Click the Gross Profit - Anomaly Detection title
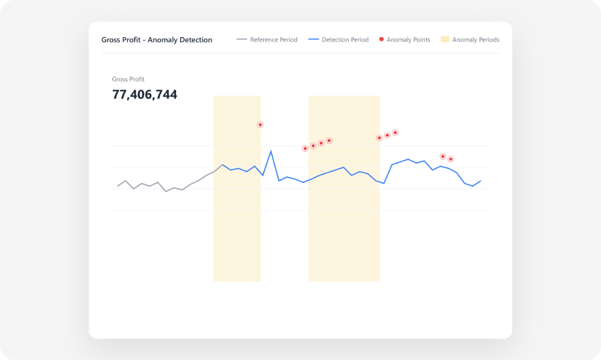The height and width of the screenshot is (360, 601). coord(157,40)
